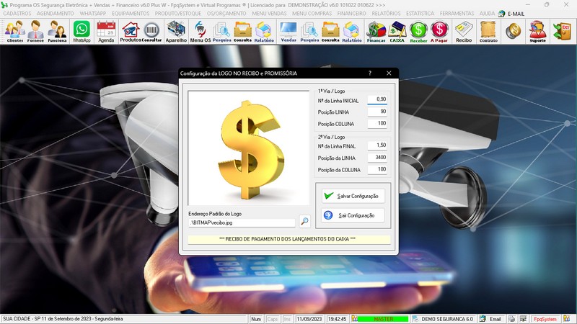Click the Produtos camera house icon
This screenshot has width=577, height=324.
click(x=130, y=31)
